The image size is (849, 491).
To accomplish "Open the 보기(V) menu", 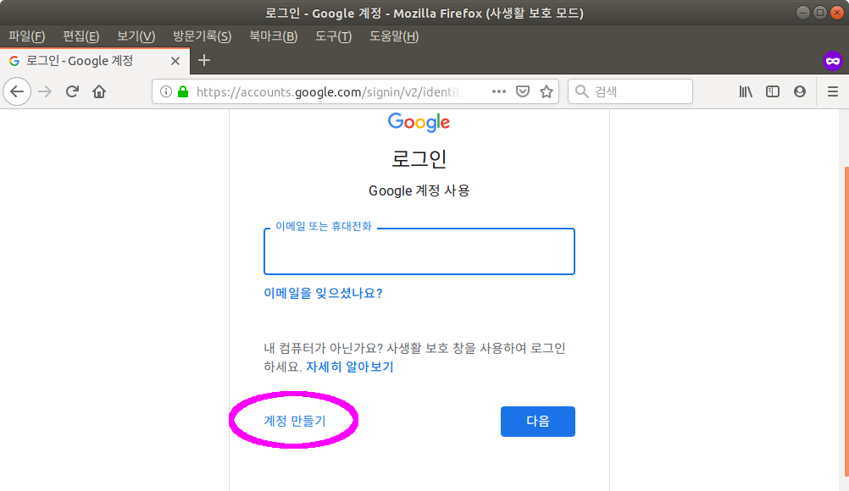I will click(x=136, y=36).
